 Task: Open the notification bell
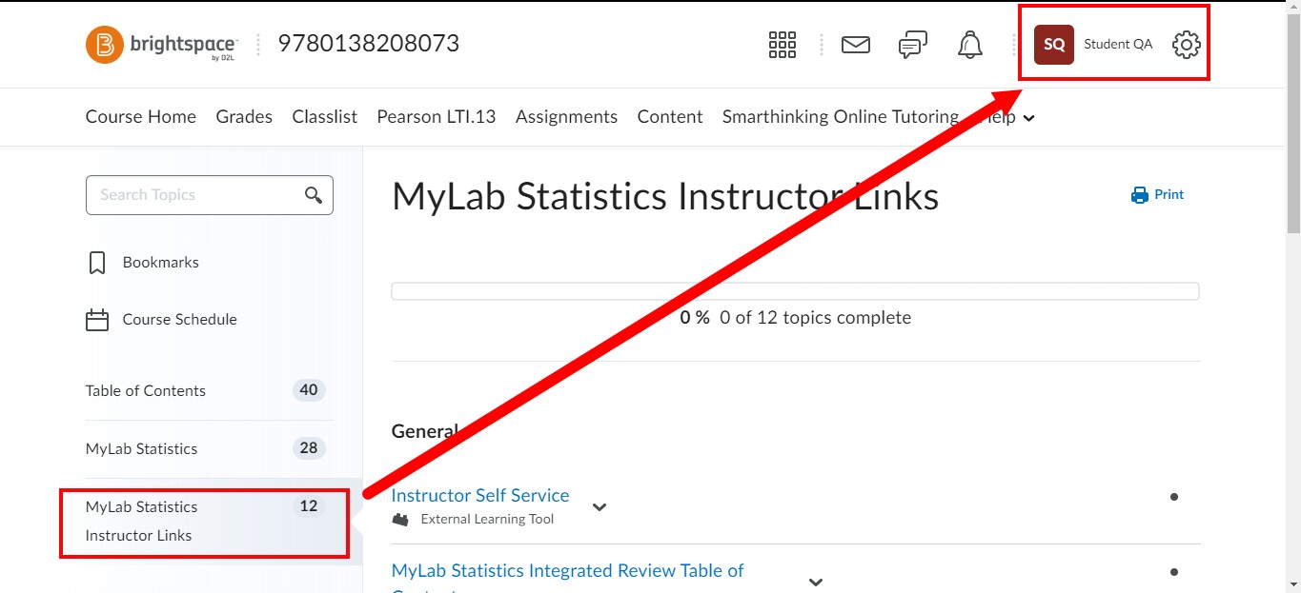click(969, 44)
